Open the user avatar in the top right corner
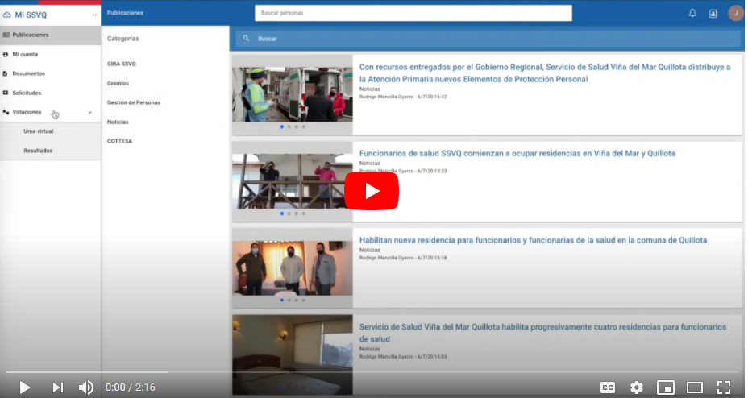This screenshot has width=748, height=398. tap(735, 14)
